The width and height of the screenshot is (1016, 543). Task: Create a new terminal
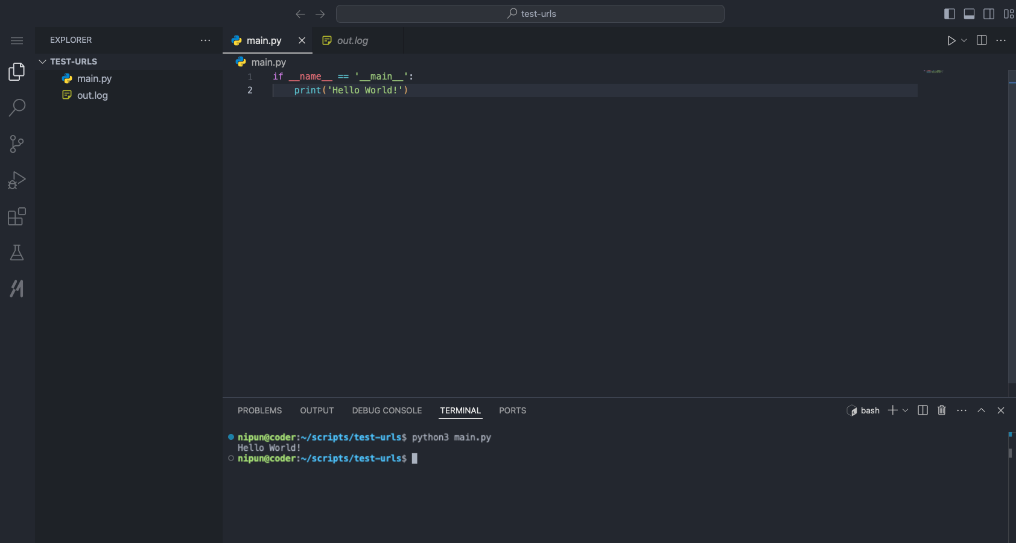892,410
